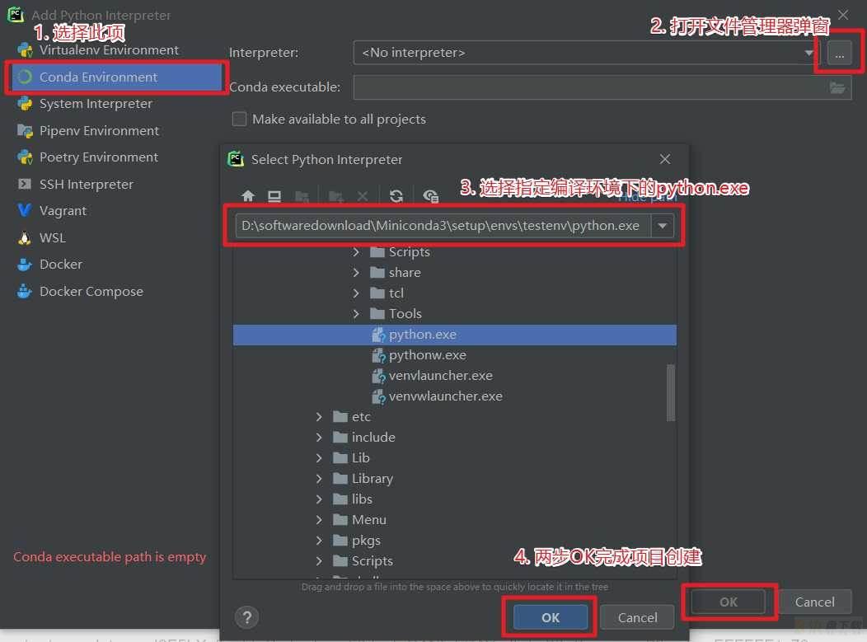Expand the lower Scripts folder above the drop hint
867x642 pixels.
(319, 560)
